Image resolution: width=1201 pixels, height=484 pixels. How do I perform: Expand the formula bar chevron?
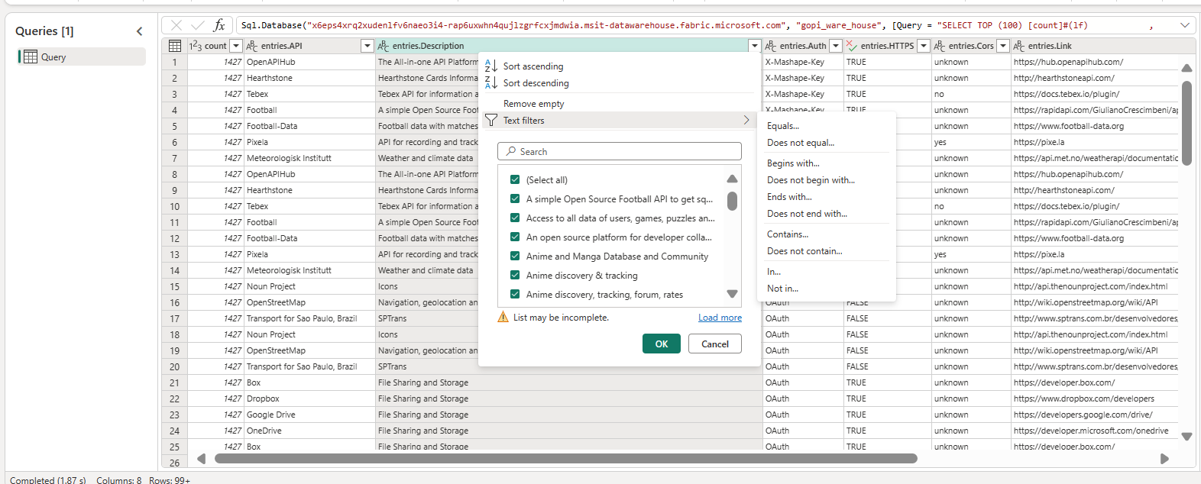pyautogui.click(x=1184, y=25)
